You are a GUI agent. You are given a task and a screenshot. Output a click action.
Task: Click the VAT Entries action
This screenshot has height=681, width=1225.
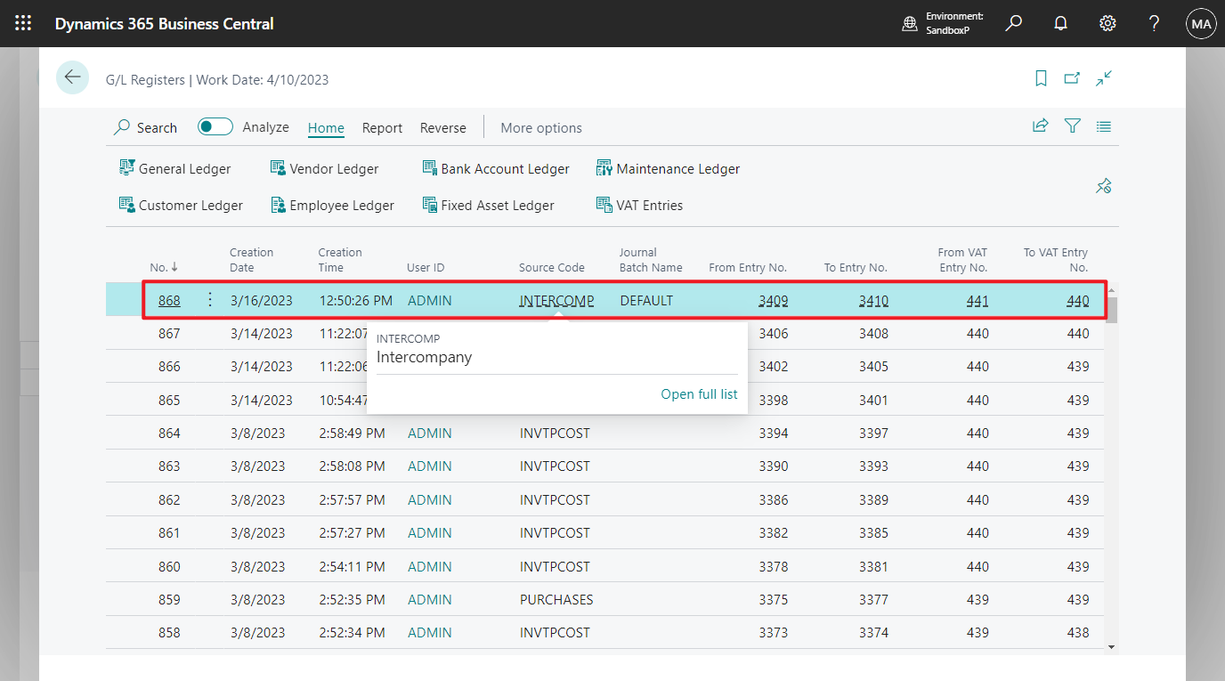point(639,206)
